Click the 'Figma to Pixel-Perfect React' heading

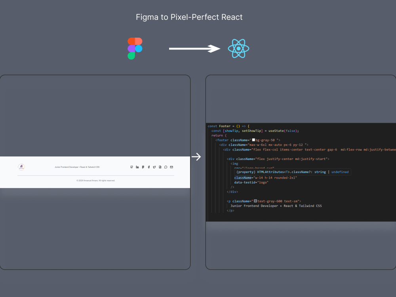coord(189,17)
